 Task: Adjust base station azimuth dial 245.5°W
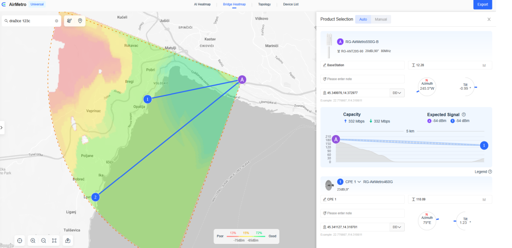[x=427, y=87]
